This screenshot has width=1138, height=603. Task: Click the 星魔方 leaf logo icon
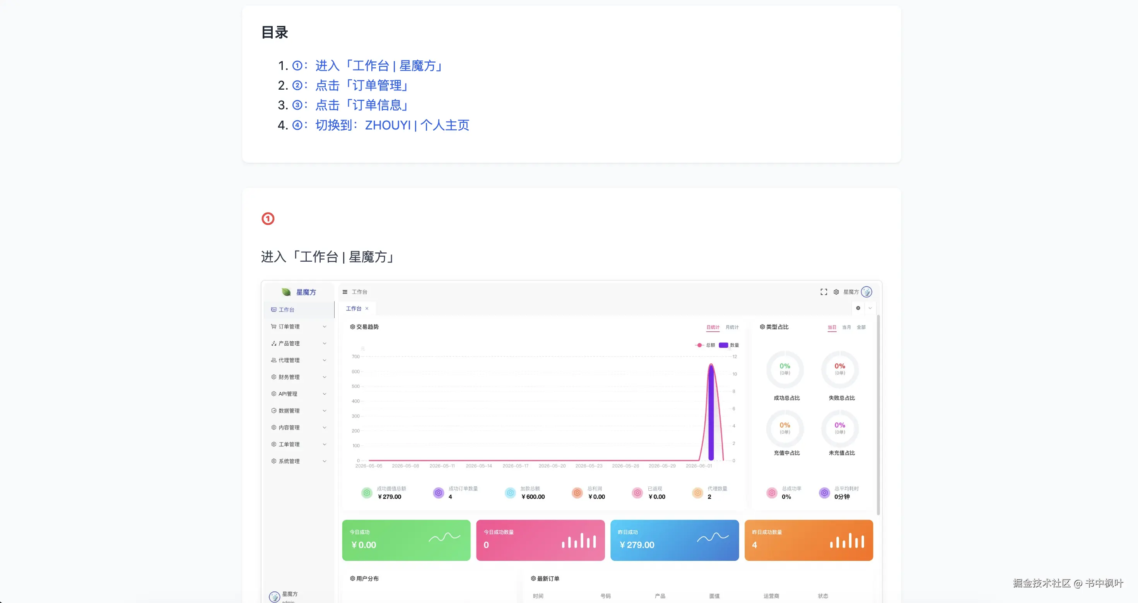tap(286, 292)
